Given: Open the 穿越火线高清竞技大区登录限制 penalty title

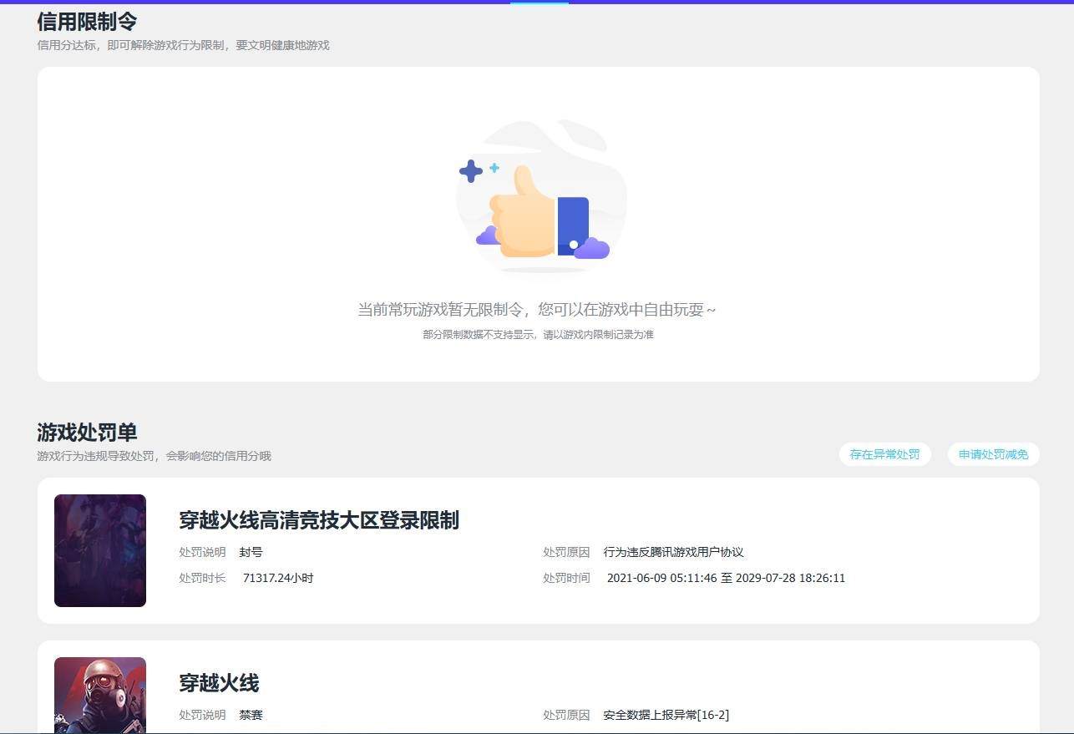Looking at the screenshot, I should pos(319,520).
